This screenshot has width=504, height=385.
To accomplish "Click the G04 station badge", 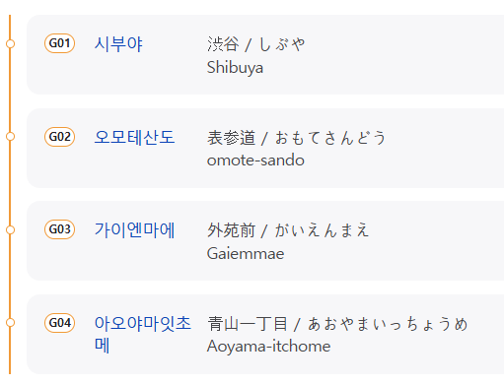I will point(59,323).
